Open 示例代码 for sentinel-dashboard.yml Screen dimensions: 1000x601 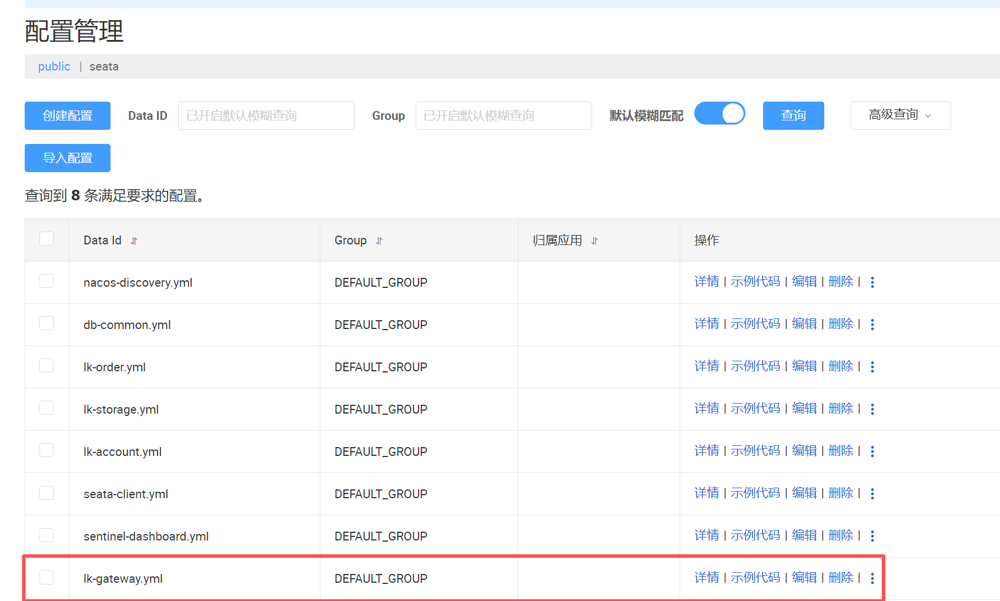click(755, 535)
